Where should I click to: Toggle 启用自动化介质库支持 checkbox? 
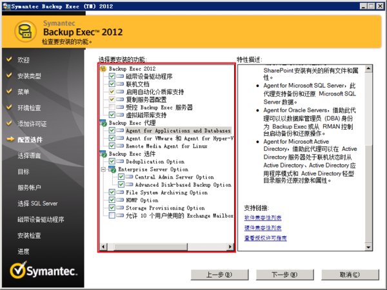112,92
